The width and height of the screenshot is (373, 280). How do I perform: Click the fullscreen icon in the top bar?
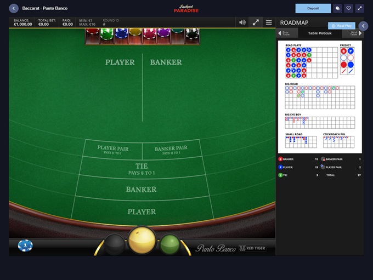(360, 8)
